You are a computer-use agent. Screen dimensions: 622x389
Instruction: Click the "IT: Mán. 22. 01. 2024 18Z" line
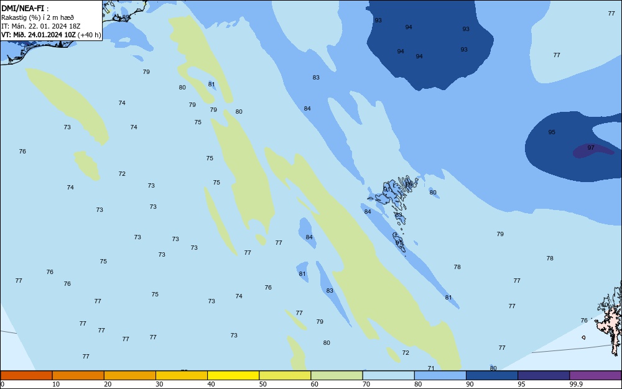40,26
